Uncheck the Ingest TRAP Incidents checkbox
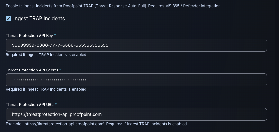Image resolution: width=279 pixels, height=132 pixels. click(9, 19)
